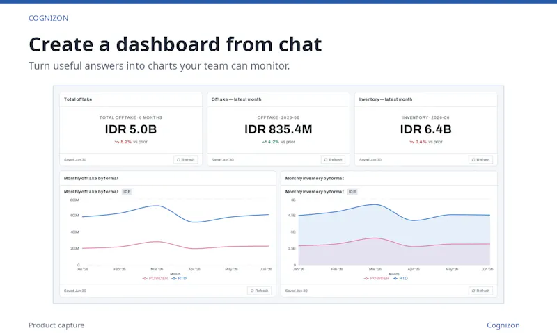Select the Inventory — latest month card title
The image size is (557, 333).
pyautogui.click(x=386, y=99)
